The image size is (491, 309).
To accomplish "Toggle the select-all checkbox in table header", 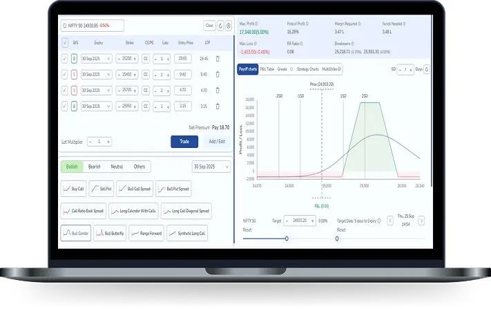I will click(x=64, y=42).
